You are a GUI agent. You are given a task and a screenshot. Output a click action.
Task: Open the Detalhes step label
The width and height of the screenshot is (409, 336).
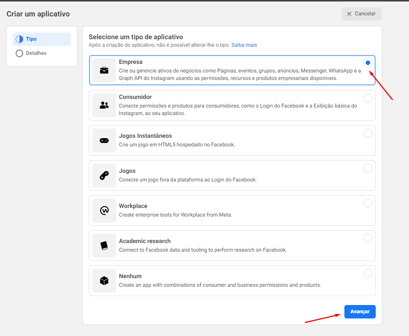tap(36, 53)
